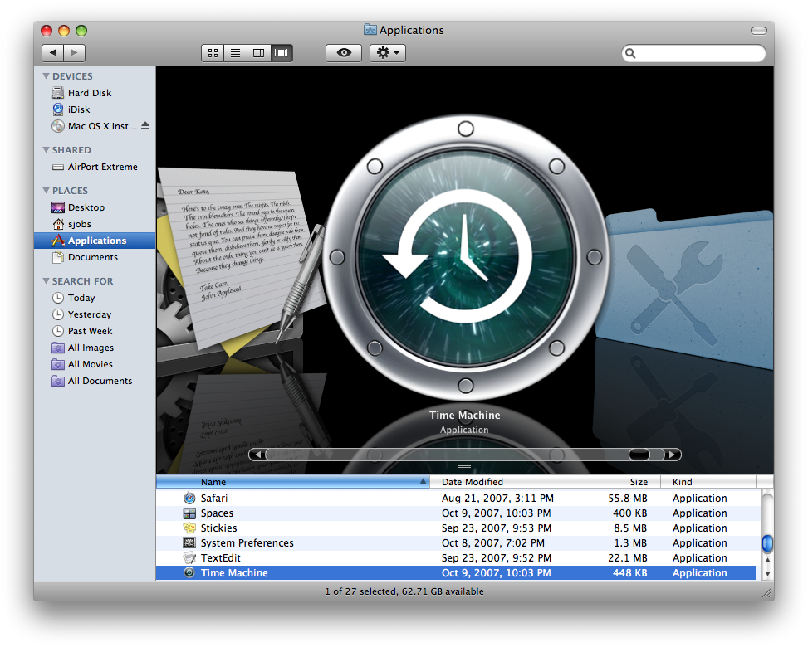Open AirPort Extreme under Shared
The width and height of the screenshot is (808, 647).
click(95, 167)
